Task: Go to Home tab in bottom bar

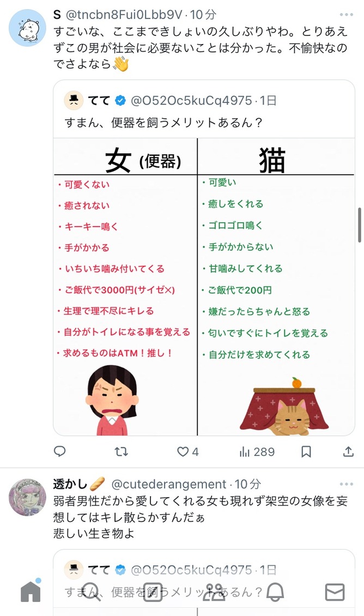Action: coord(31,591)
